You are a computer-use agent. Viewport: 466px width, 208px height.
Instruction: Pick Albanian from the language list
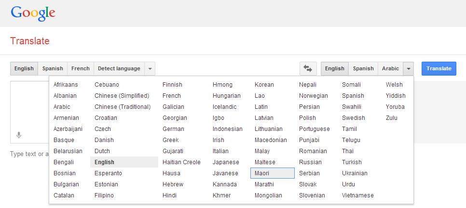tap(65, 96)
